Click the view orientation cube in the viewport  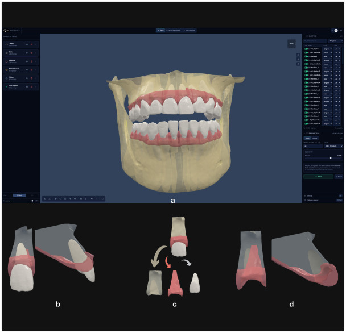[x=291, y=44]
